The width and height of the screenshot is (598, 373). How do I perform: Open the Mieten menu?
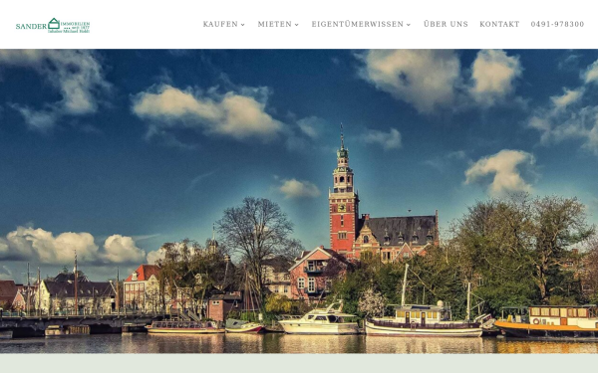[275, 24]
